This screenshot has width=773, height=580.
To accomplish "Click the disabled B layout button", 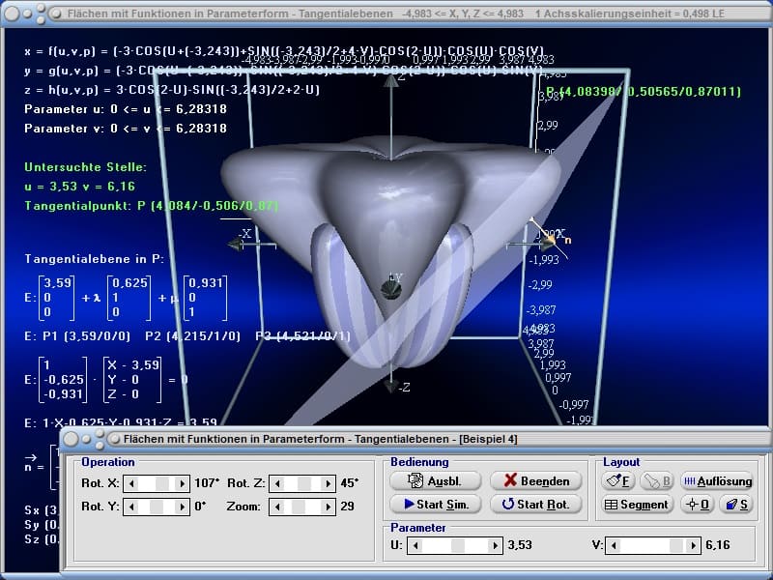I will point(657,480).
